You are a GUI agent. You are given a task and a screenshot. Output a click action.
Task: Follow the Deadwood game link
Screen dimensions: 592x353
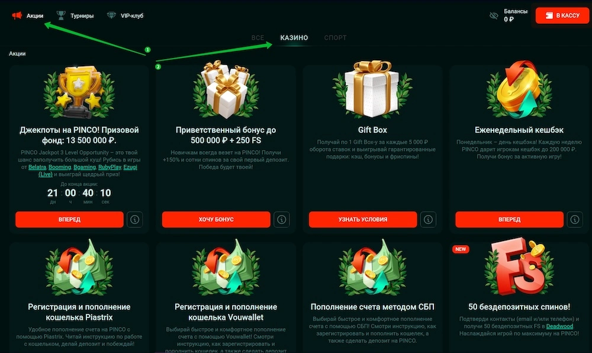tap(559, 326)
